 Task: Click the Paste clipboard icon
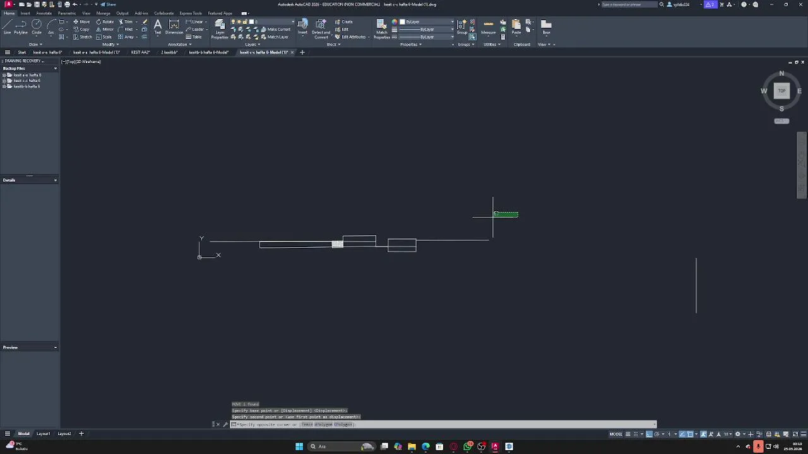(x=516, y=26)
